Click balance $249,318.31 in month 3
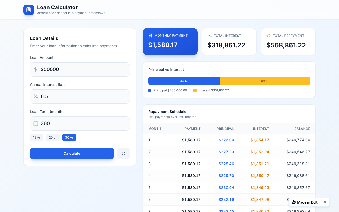This screenshot has width=339, height=212. (x=298, y=164)
